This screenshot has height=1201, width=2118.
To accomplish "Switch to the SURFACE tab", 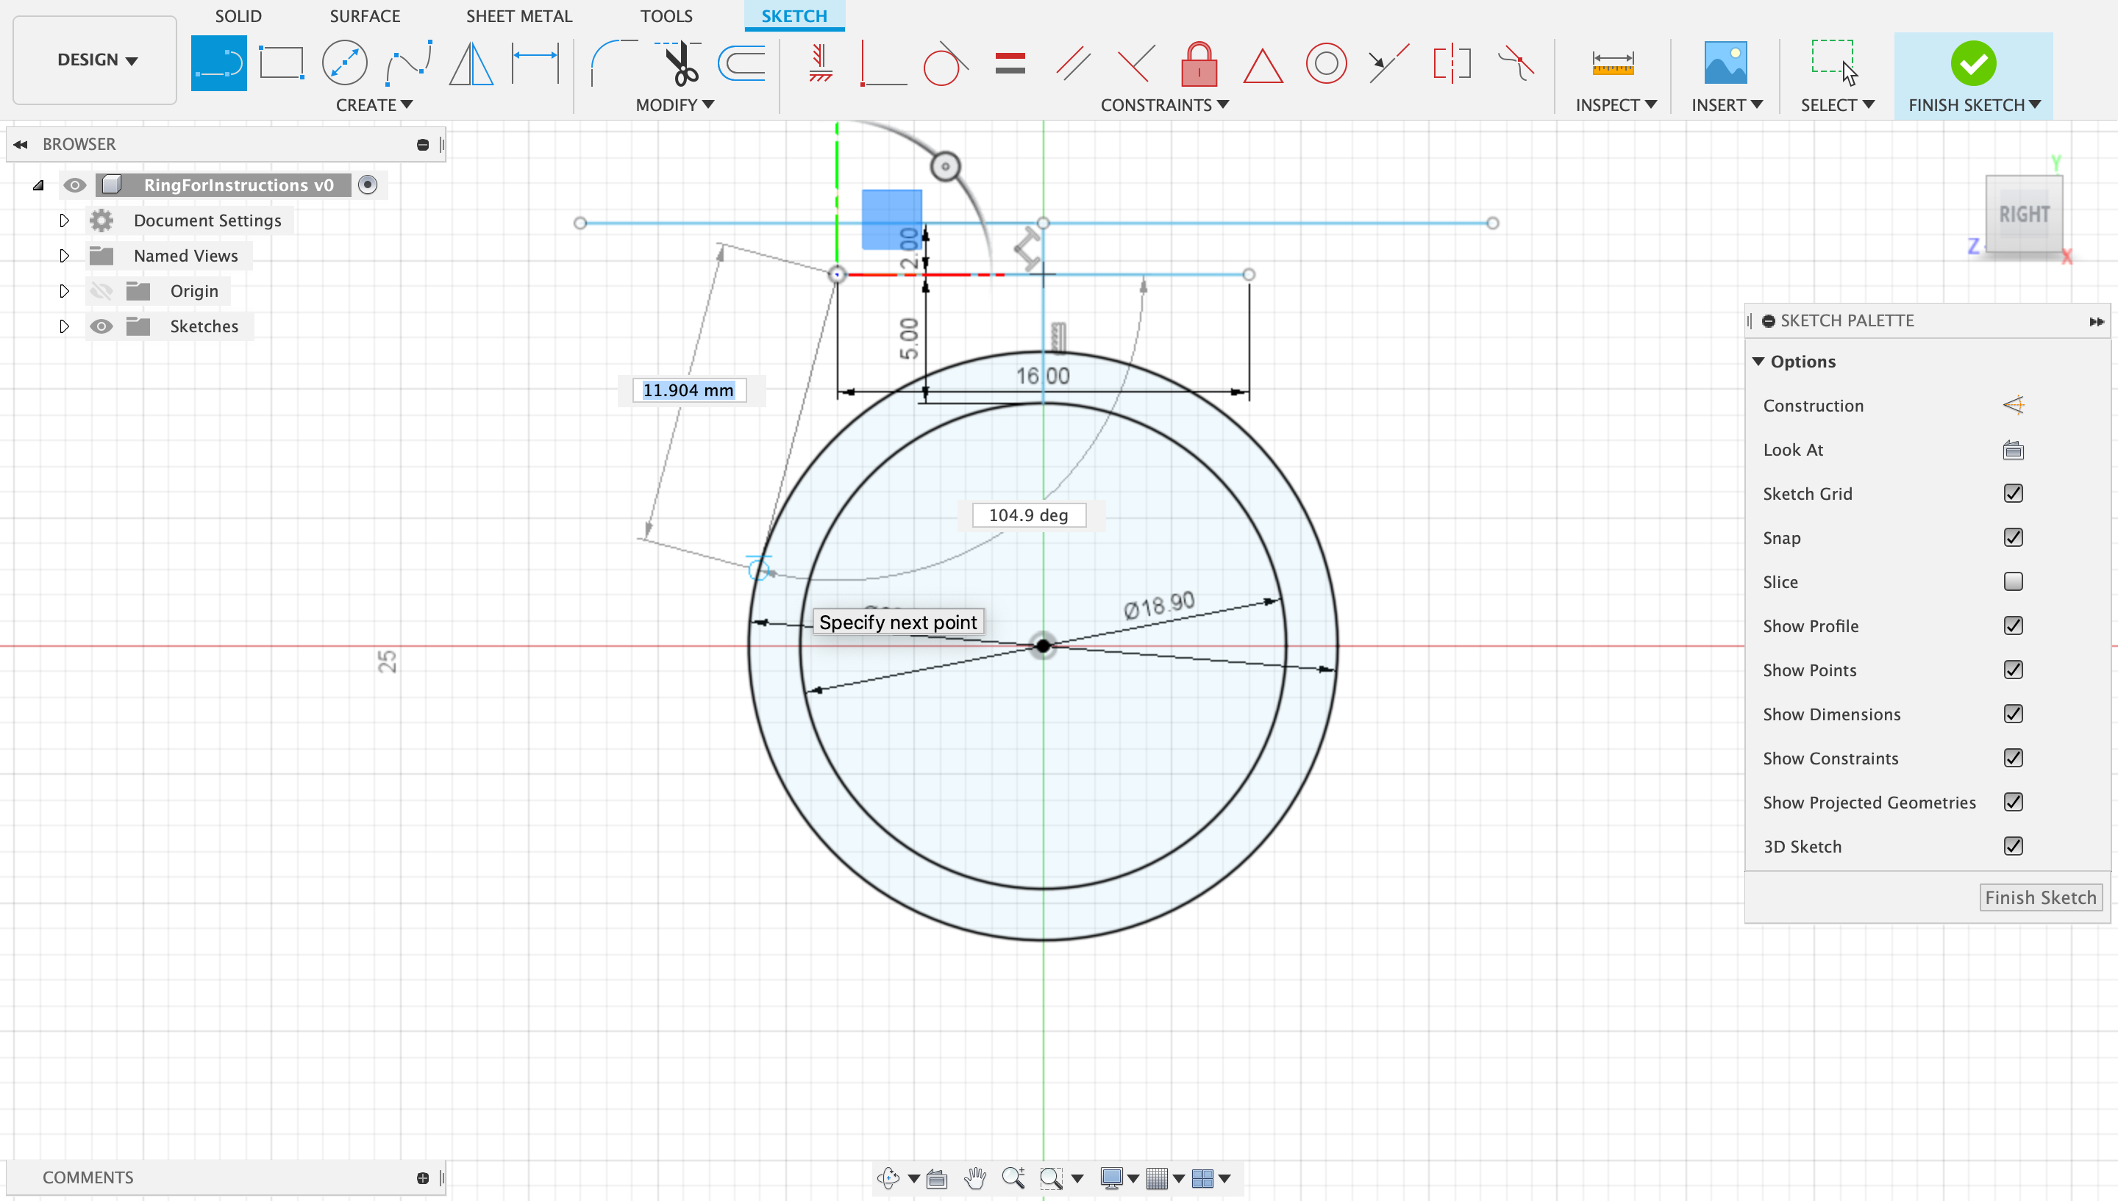I will pyautogui.click(x=365, y=15).
